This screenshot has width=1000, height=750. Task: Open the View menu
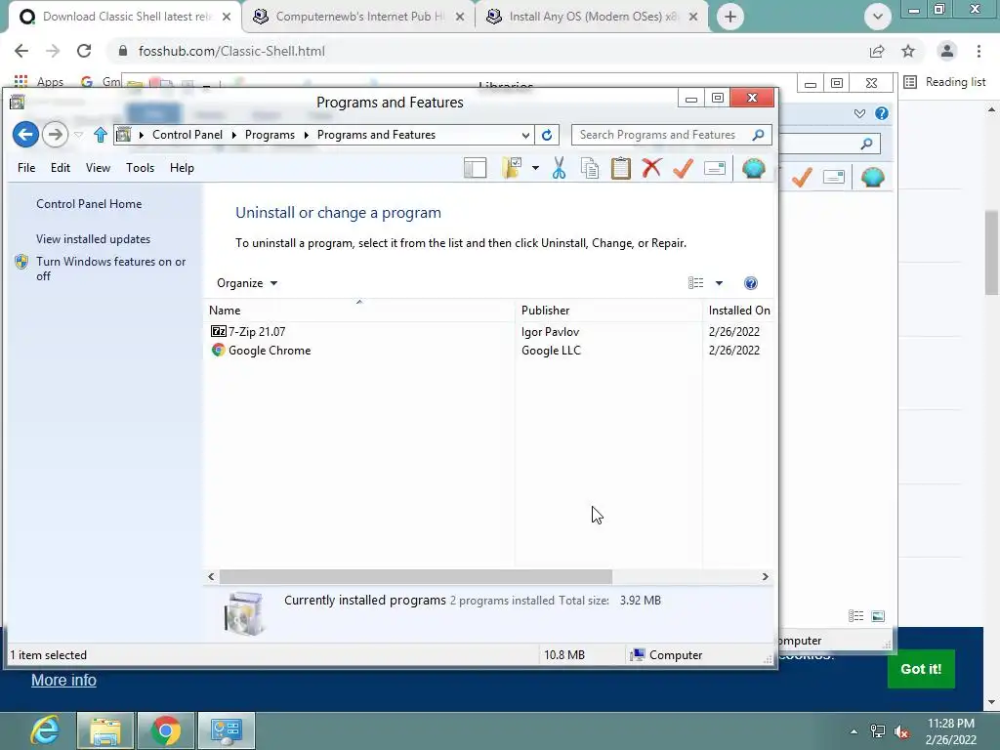(98, 168)
